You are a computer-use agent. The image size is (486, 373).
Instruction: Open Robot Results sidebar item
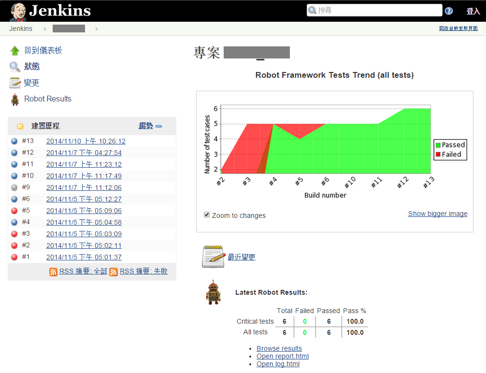click(x=48, y=99)
